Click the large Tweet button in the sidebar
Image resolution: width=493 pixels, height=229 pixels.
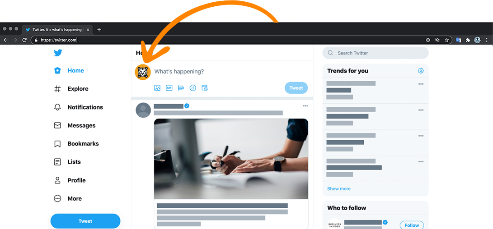coord(85,221)
